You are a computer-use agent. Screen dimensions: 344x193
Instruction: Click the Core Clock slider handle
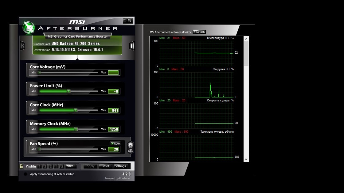tap(76, 110)
